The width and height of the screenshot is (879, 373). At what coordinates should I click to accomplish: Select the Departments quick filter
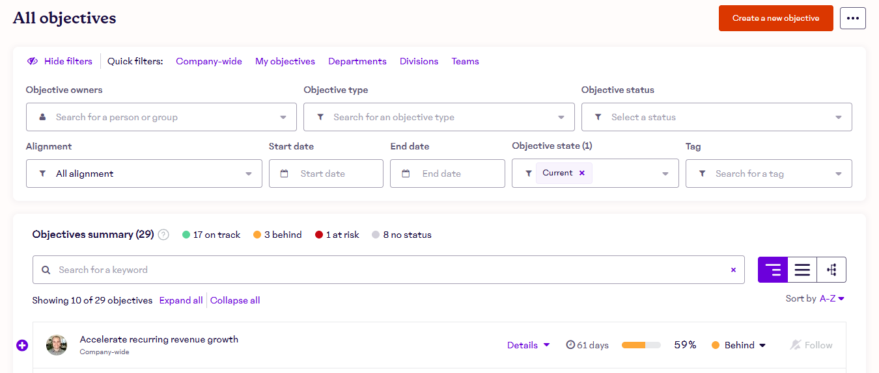357,61
